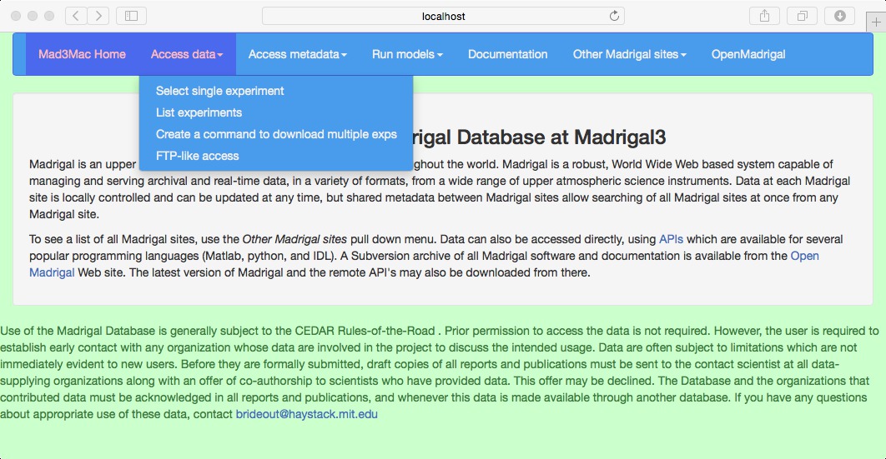The height and width of the screenshot is (459, 886).
Task: Open the OpenMadrigal nav item
Action: [x=748, y=54]
